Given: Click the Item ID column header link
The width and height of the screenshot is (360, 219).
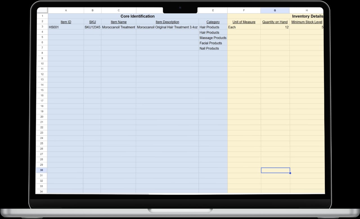Looking at the screenshot, I should (x=66, y=22).
